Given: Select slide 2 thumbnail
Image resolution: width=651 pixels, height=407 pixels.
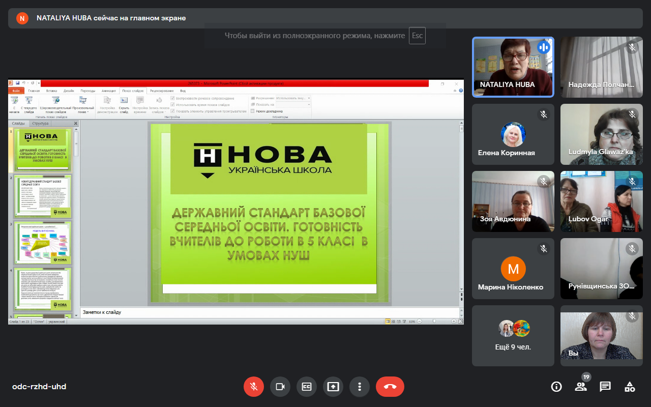Looking at the screenshot, I should 43,196.
